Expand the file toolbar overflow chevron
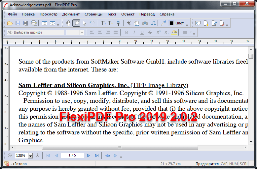The height and width of the screenshot is (169, 257). pos(58,25)
